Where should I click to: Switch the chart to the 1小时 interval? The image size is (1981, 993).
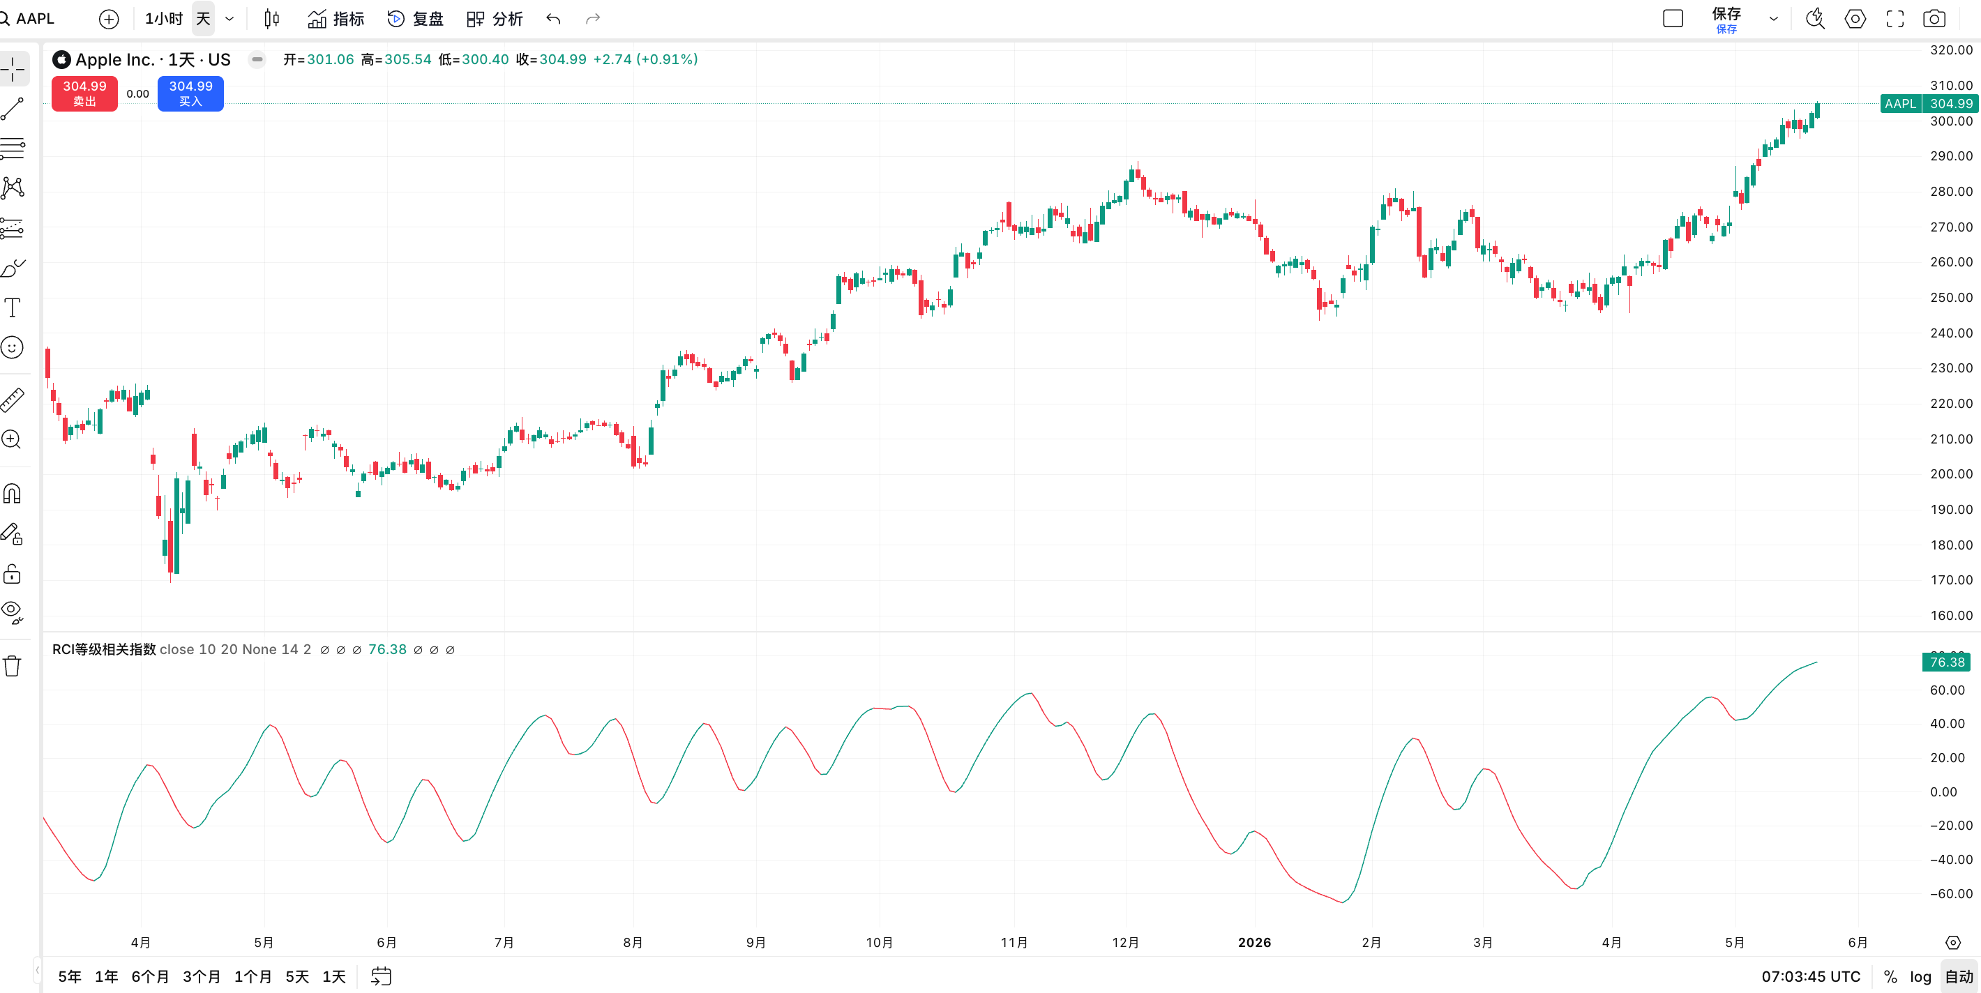tap(164, 18)
